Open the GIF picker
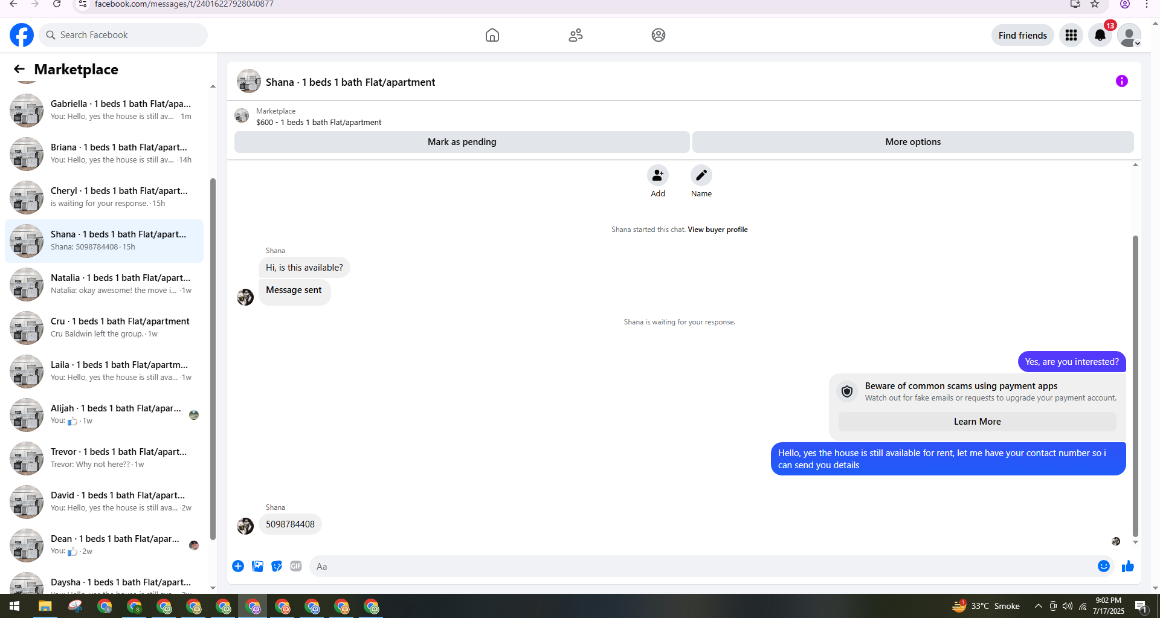Screen dimensions: 1160x618 pyautogui.click(x=296, y=566)
